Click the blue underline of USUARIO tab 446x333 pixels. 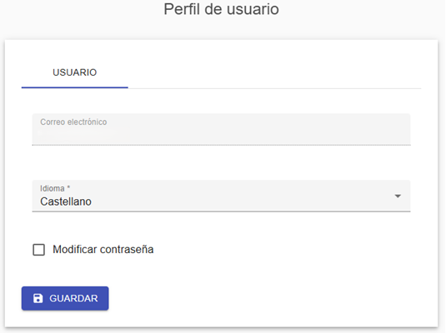[74, 87]
